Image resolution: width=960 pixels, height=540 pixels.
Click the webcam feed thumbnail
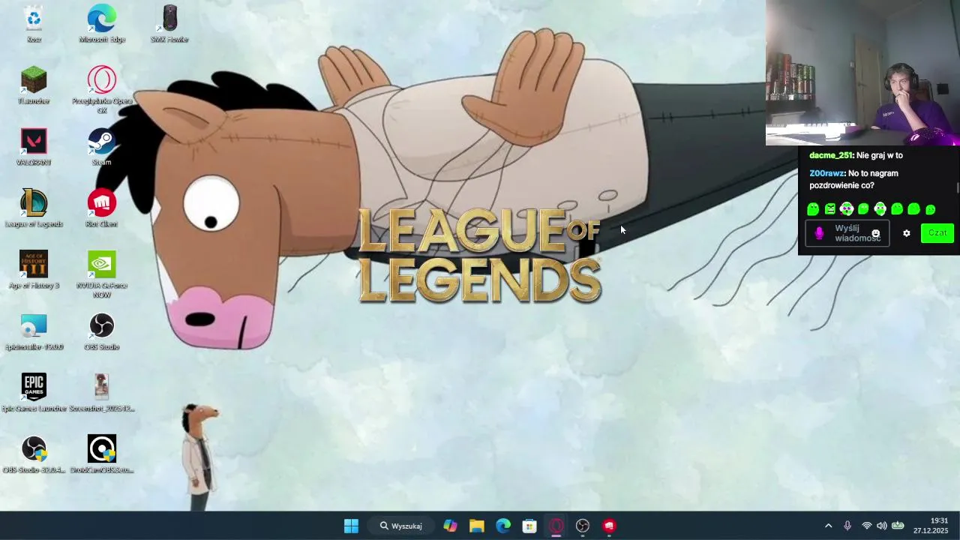point(862,73)
